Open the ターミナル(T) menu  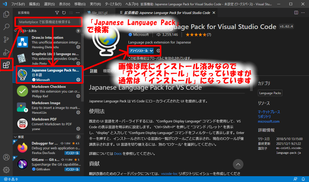[x=113, y=4]
